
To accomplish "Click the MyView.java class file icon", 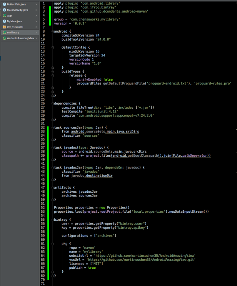I will point(4,21).
